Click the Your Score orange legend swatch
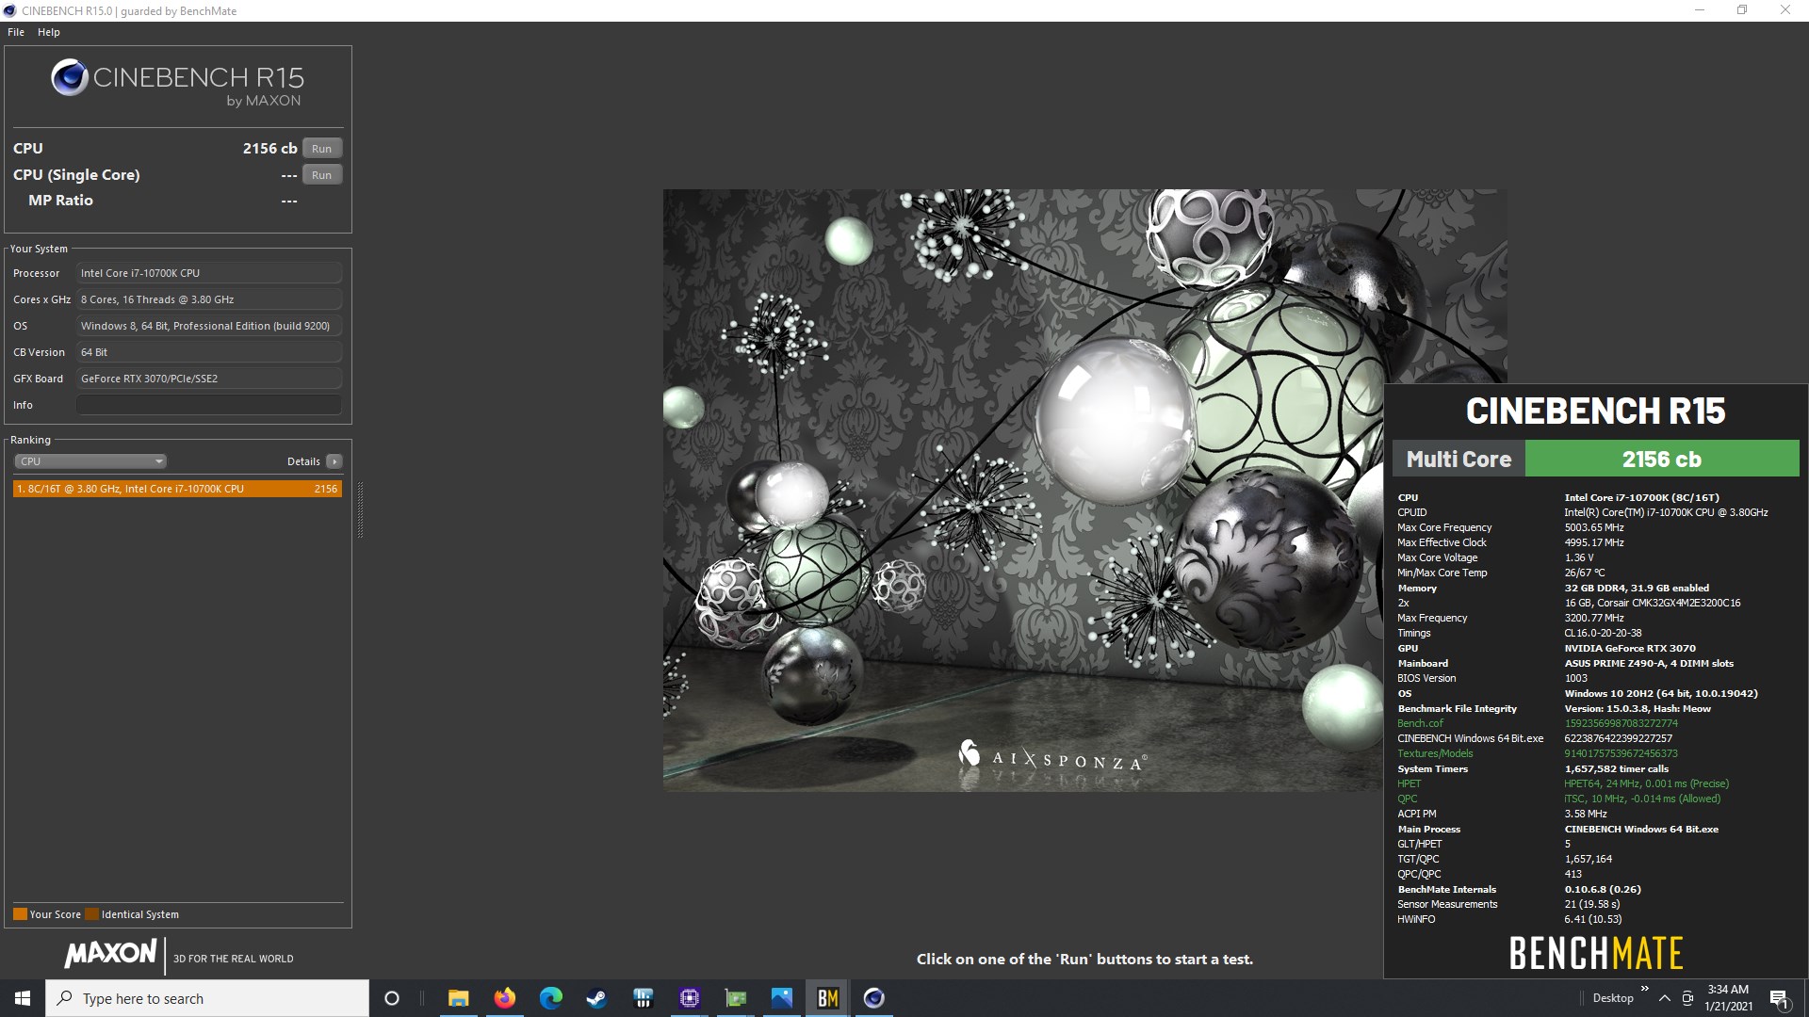Viewport: 1809px width, 1017px height. [x=20, y=914]
